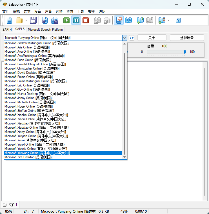Open help with the question mark icon
The width and height of the screenshot is (209, 214).
point(178,20)
